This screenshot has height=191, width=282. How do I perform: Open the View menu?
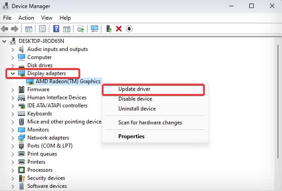pos(47,18)
